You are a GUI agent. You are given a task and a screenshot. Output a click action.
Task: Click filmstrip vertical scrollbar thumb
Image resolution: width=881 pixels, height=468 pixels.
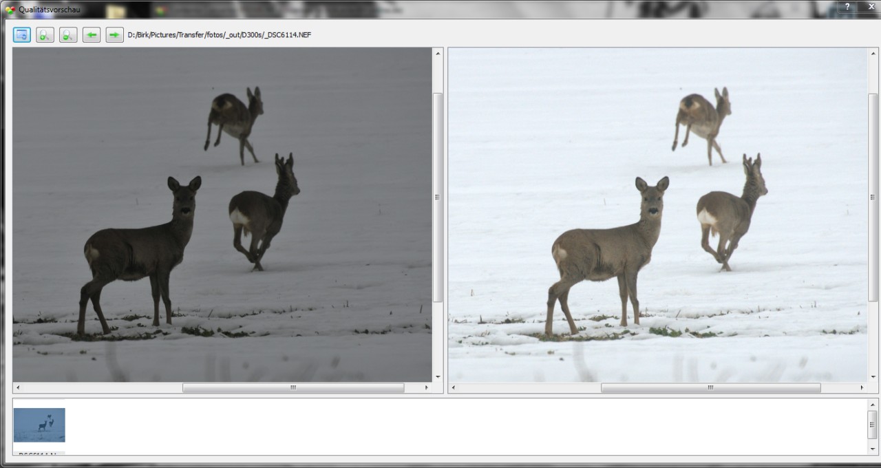pos(873,425)
